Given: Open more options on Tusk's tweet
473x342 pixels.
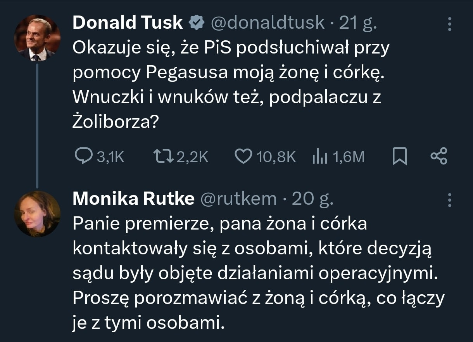Looking at the screenshot, I should 450,24.
